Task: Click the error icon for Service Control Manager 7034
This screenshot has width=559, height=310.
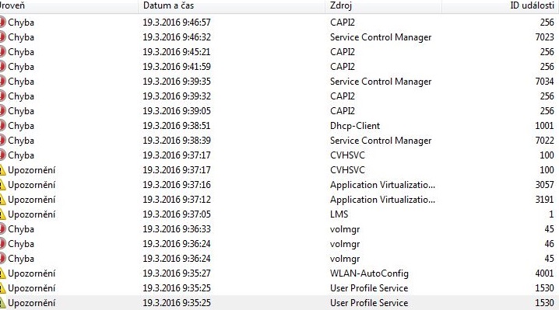Action: tap(2, 82)
